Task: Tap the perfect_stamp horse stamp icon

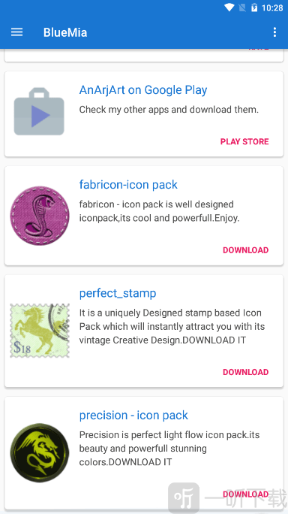Action: [40, 331]
